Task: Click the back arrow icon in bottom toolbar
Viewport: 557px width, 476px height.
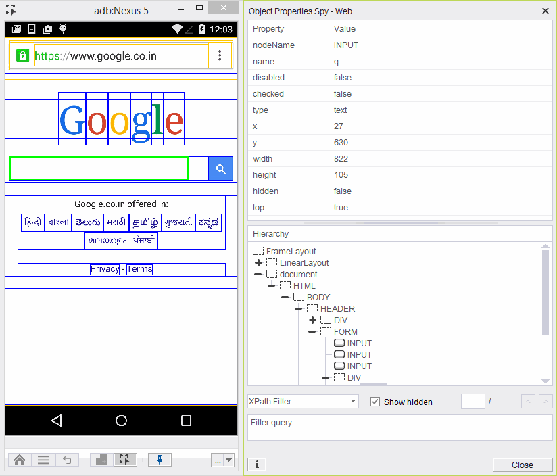Action: pos(67,460)
